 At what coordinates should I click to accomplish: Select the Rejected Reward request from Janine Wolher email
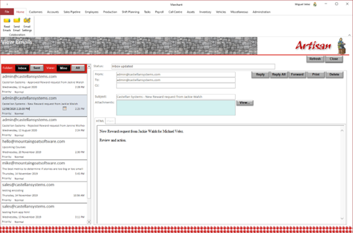click(x=44, y=127)
